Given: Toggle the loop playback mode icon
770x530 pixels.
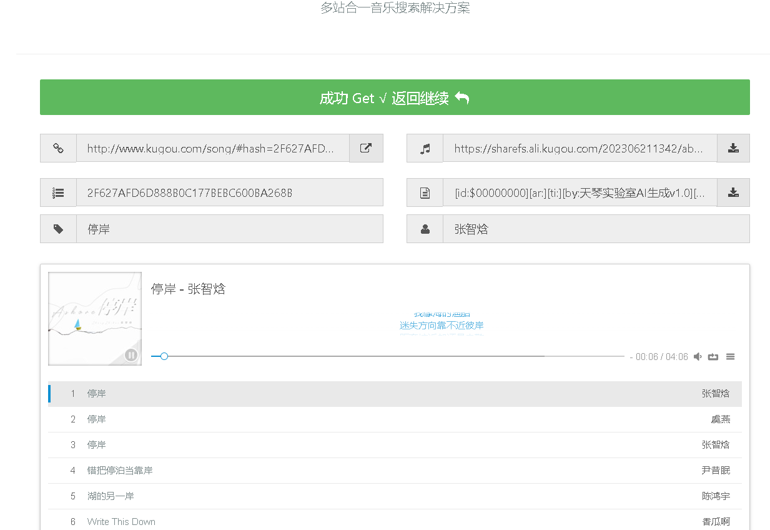Looking at the screenshot, I should [713, 356].
